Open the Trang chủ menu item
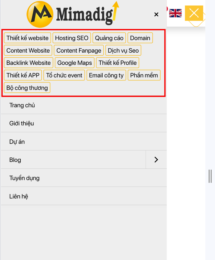The image size is (215, 260). click(x=22, y=105)
